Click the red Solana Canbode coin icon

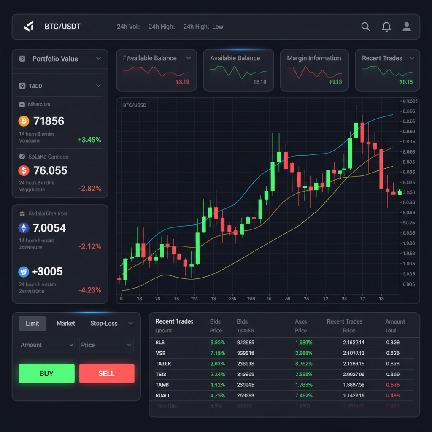[x=24, y=170]
